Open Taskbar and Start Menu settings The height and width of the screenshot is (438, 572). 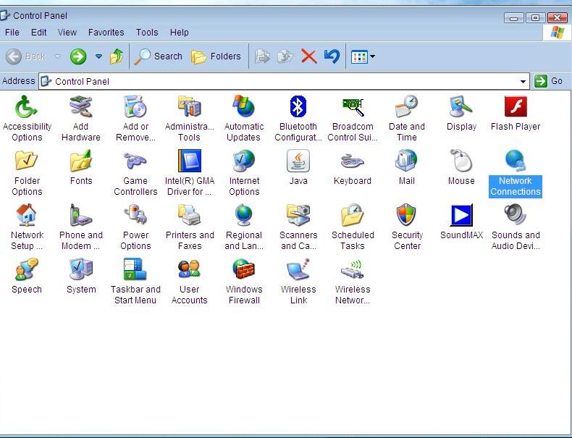coord(135,281)
